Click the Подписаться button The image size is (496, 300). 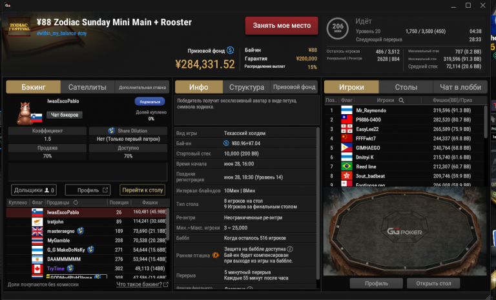pos(150,102)
